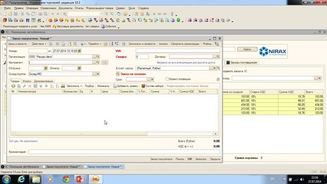This screenshot has height=184, width=327.
Task: Open the calendar for Оплата date
Action: (x=79, y=68)
